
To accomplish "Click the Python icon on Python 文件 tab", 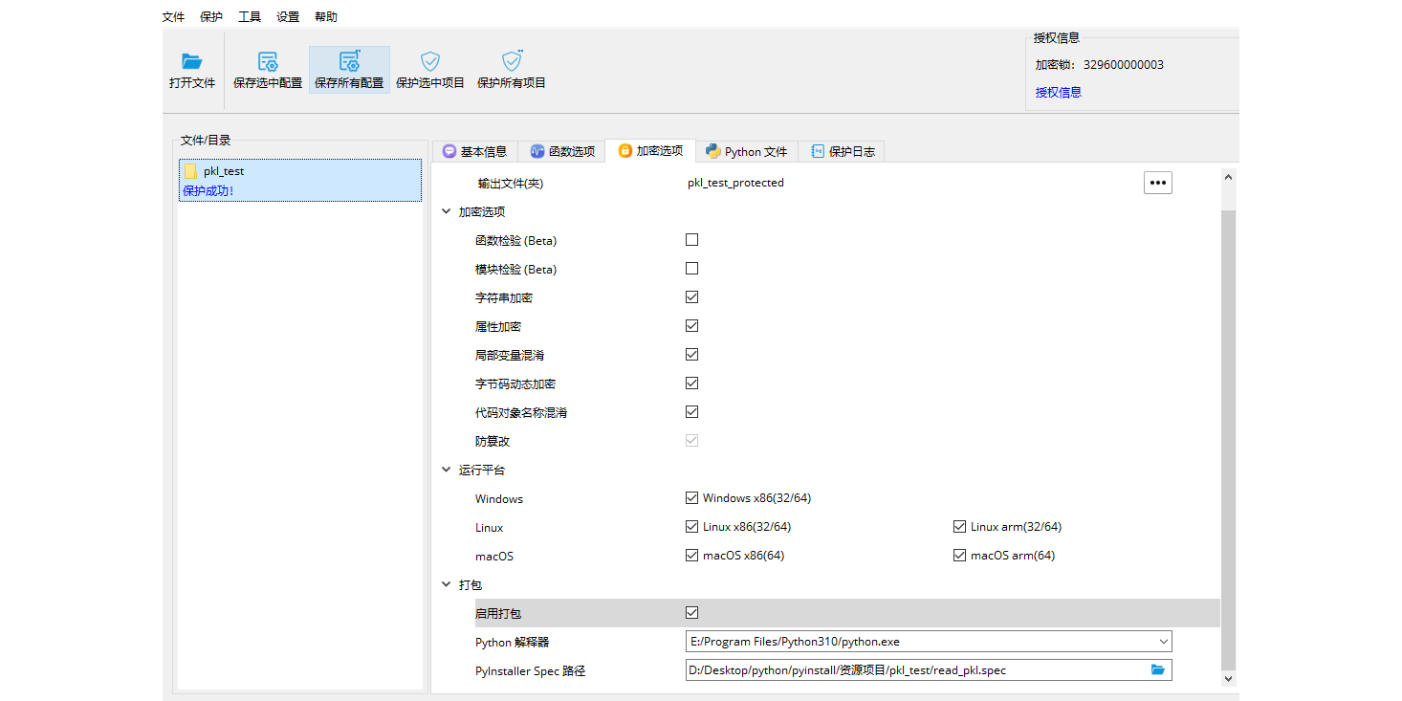I will click(x=712, y=150).
